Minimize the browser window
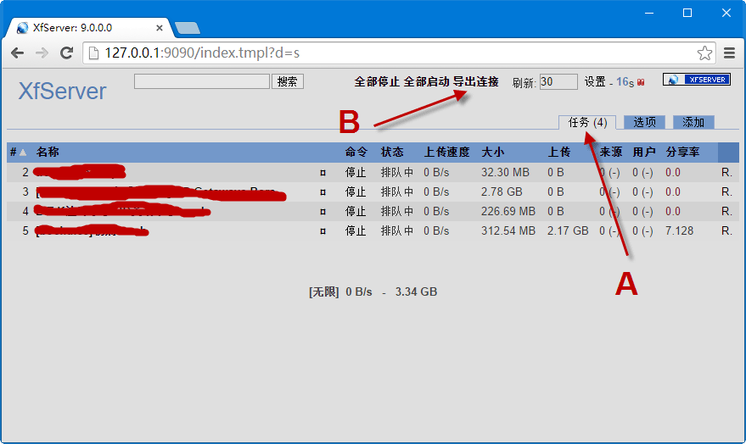746x444 pixels. tap(649, 13)
